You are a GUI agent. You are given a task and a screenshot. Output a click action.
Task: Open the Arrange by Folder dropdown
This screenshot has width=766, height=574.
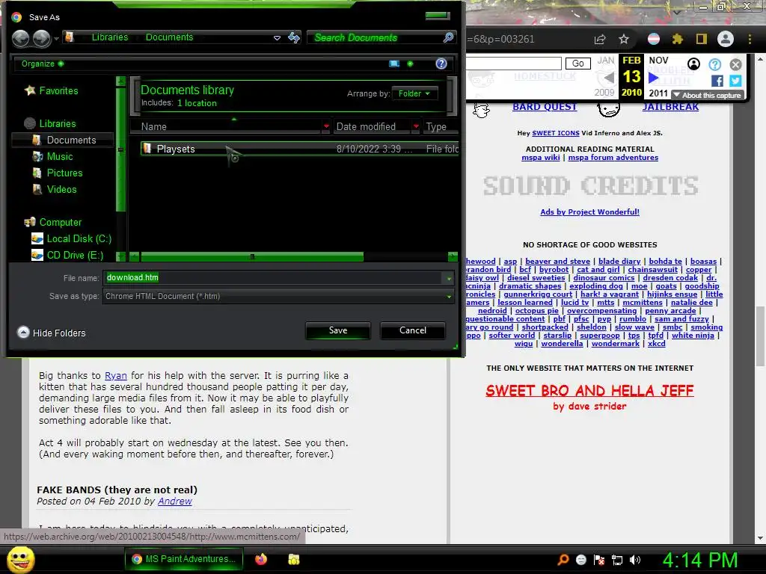click(414, 93)
